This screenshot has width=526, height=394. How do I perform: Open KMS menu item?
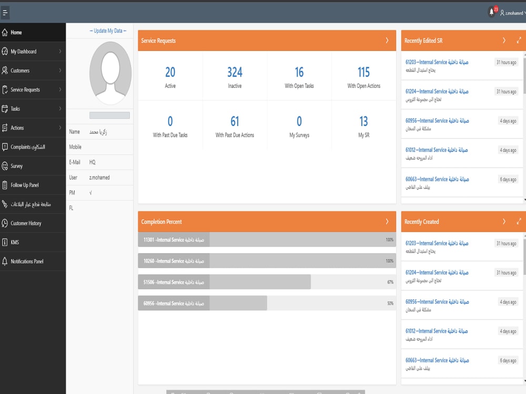(33, 242)
